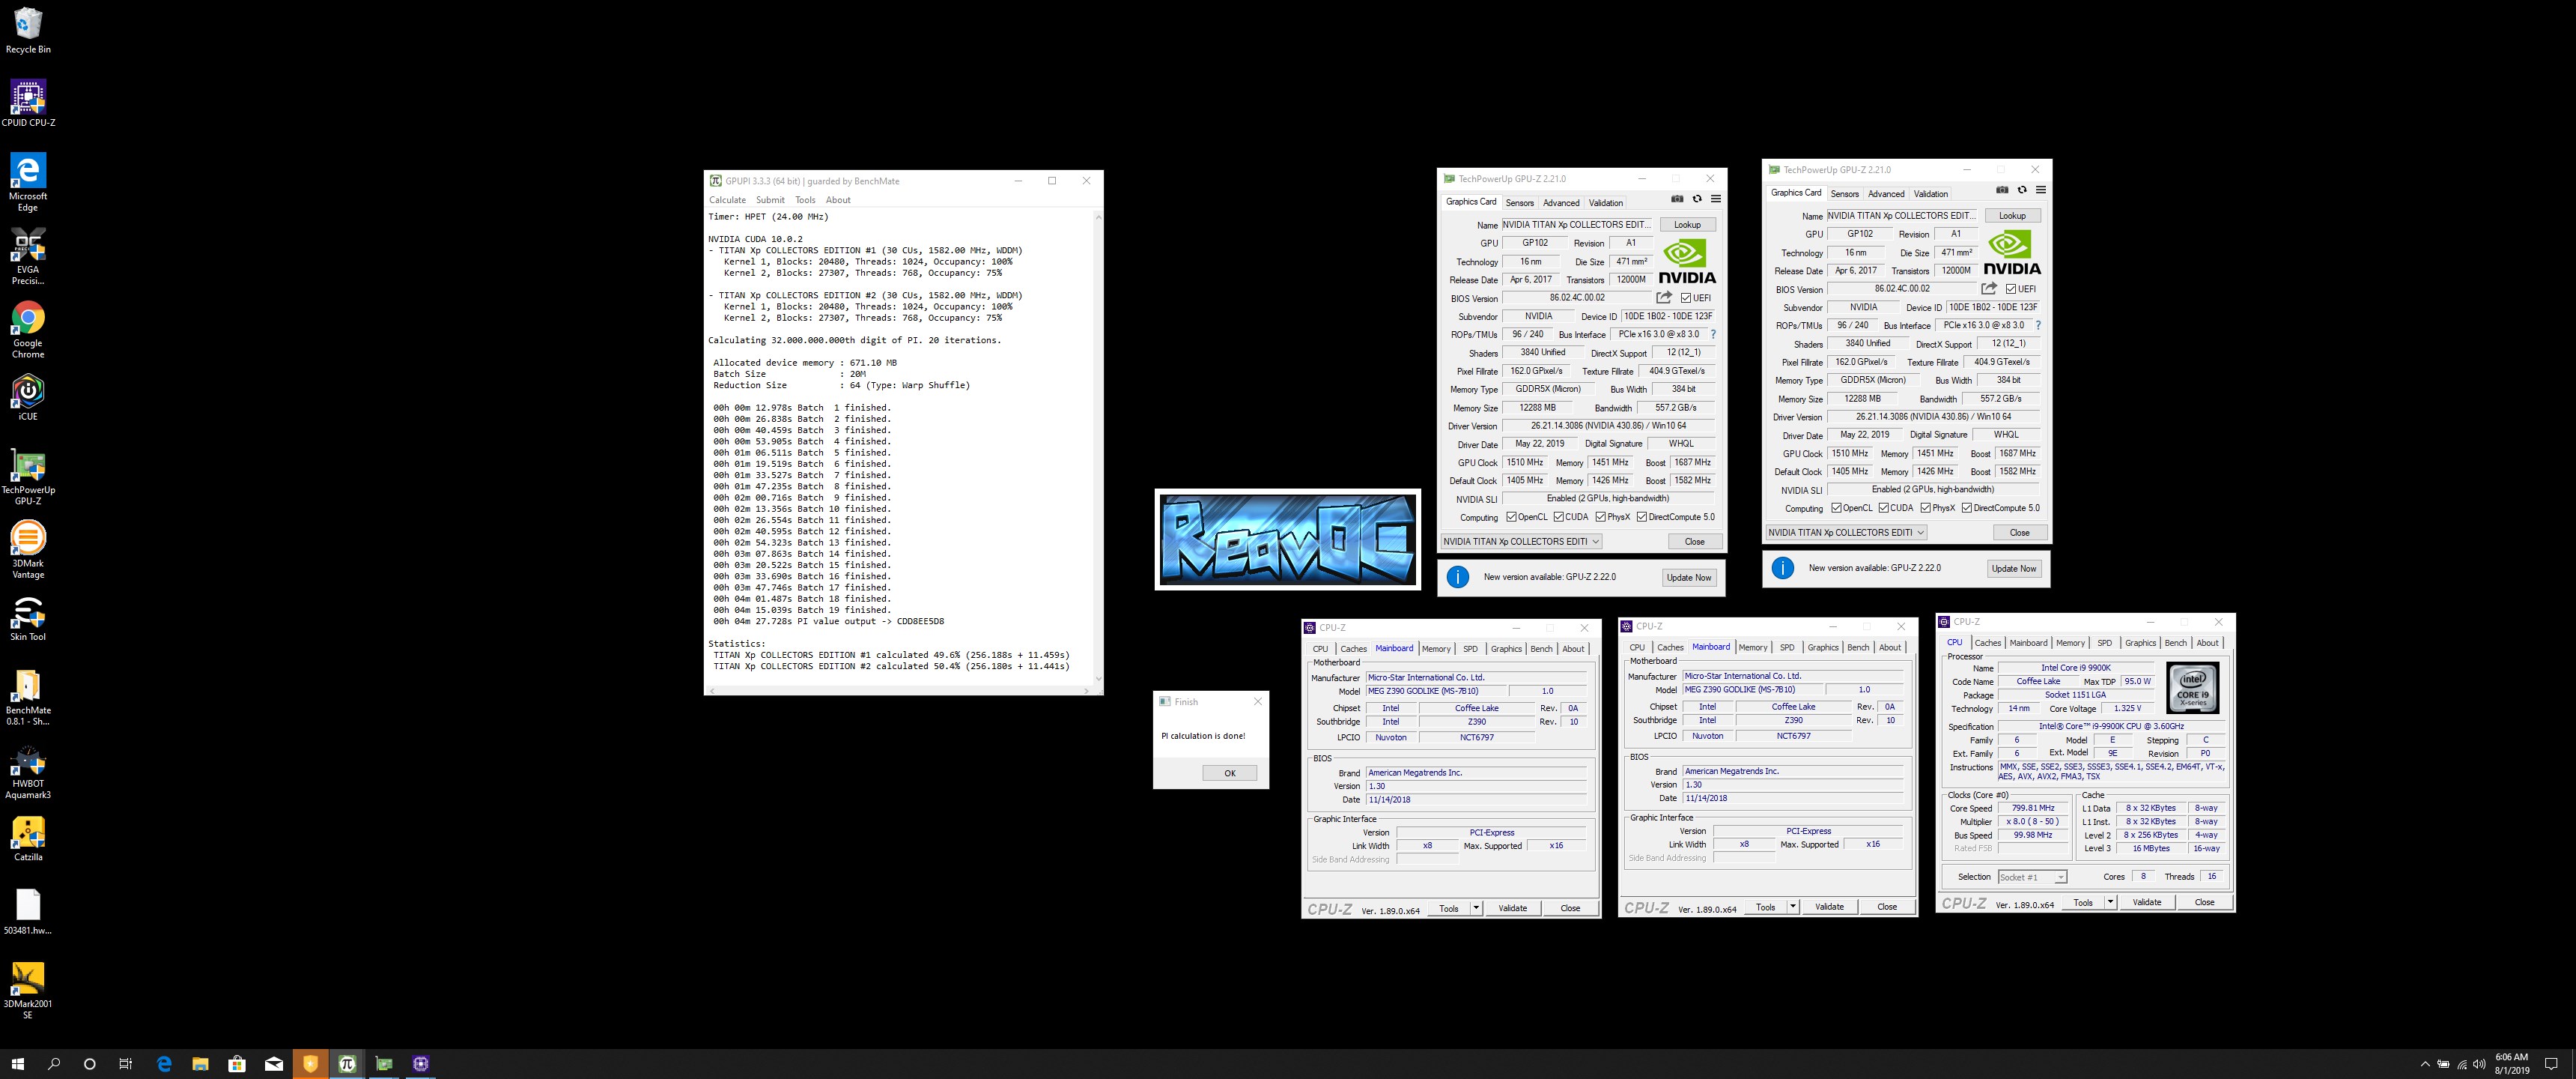Open File Explorer from the taskbar
Screen dimensions: 2576x1079
click(200, 1064)
